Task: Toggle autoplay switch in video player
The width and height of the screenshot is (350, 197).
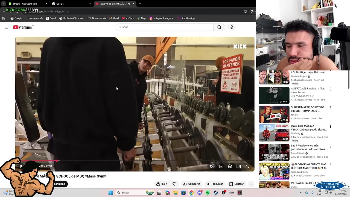Action: tap(211, 166)
